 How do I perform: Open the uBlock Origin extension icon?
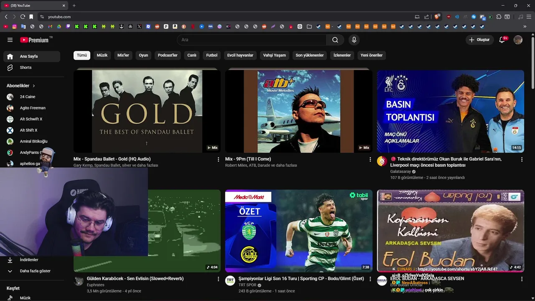[x=449, y=17]
